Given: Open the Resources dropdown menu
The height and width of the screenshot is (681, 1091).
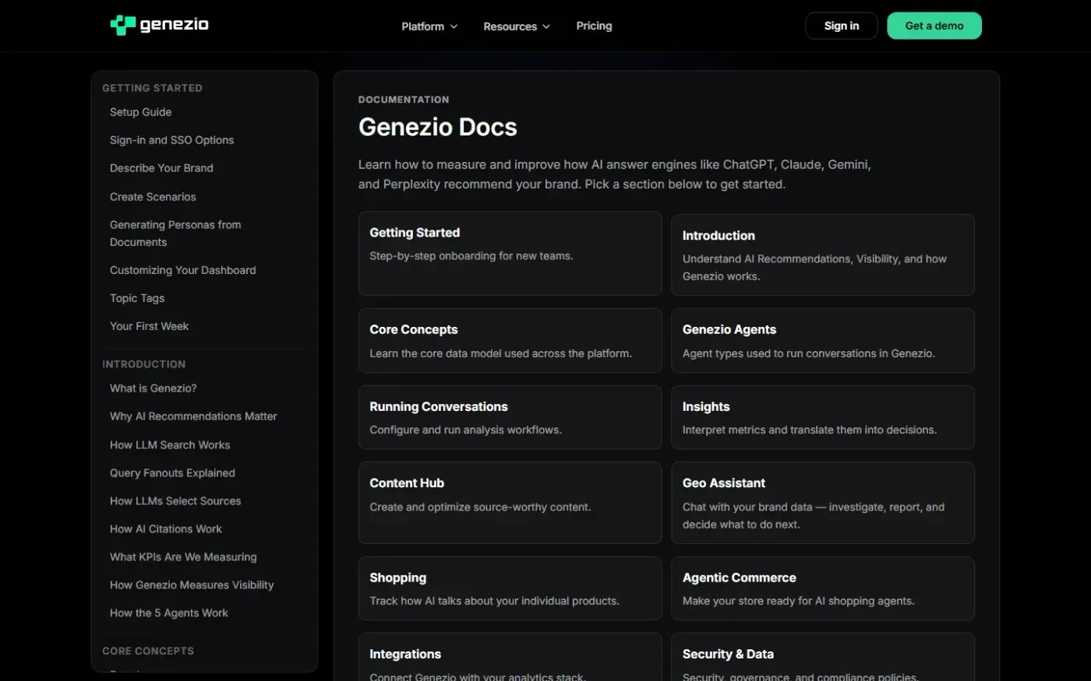Looking at the screenshot, I should 517,26.
